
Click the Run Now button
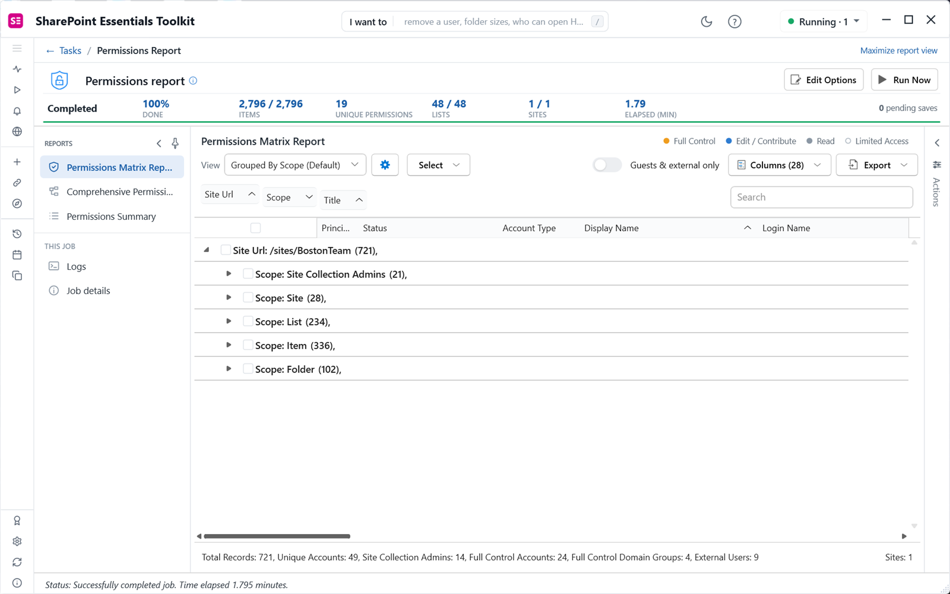tap(904, 80)
